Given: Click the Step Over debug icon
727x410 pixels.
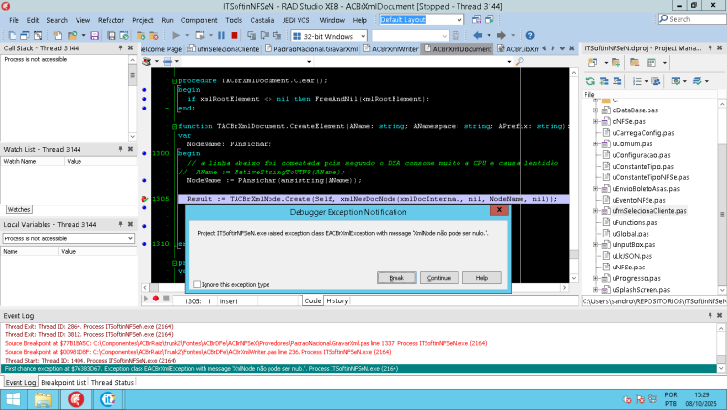Looking at the screenshot, I should [265, 35].
